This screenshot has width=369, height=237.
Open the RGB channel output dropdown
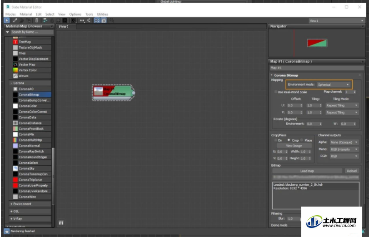[x=344, y=156]
